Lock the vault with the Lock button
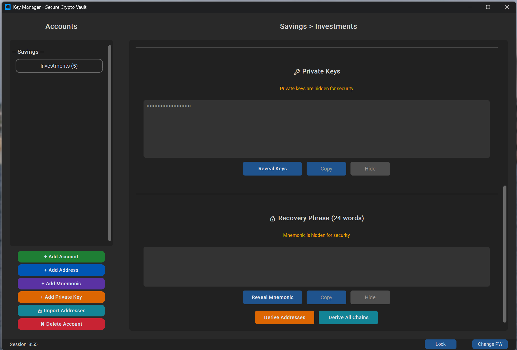This screenshot has height=350, width=517. (x=441, y=344)
